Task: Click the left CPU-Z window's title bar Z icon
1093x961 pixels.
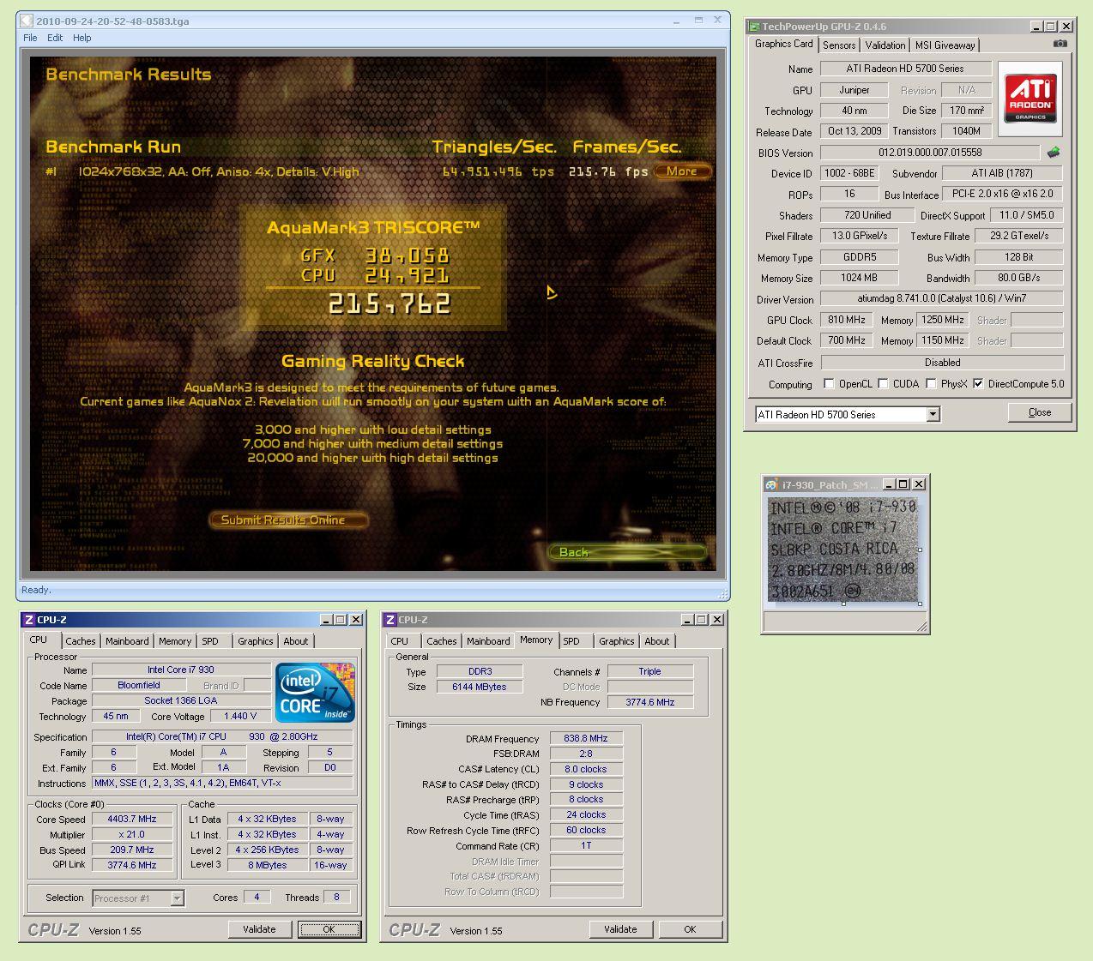Action: [x=29, y=620]
